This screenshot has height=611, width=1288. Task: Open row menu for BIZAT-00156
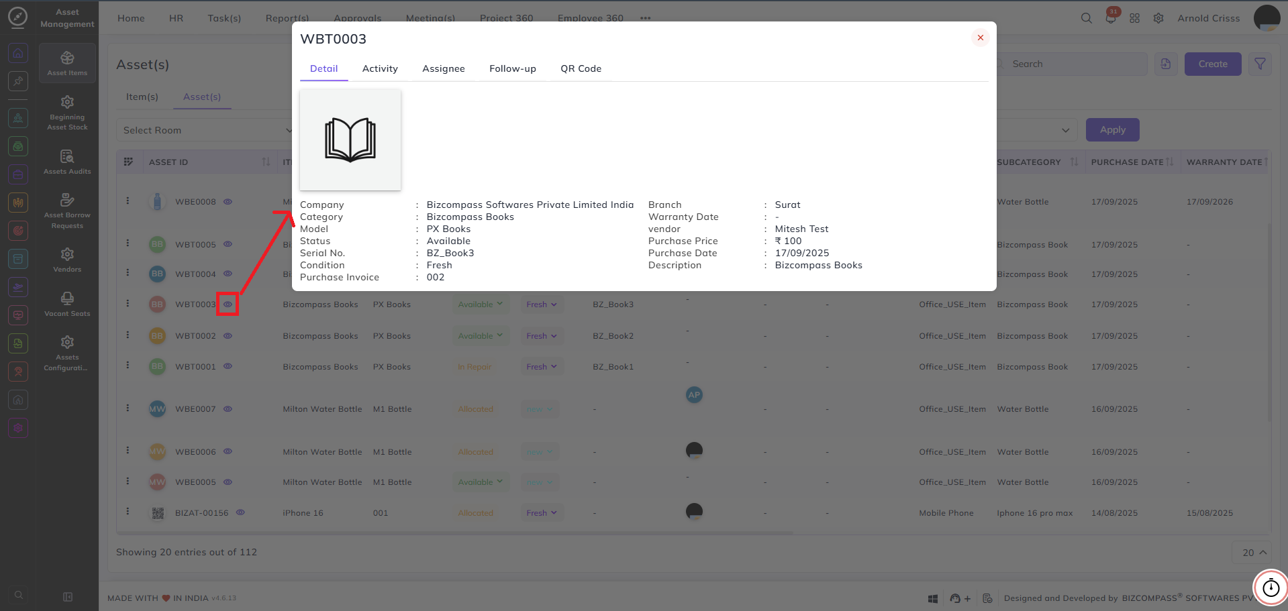point(128,511)
